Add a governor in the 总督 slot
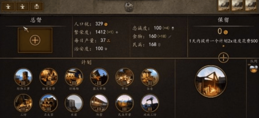This screenshot has width=259, height=118. coord(35,40)
